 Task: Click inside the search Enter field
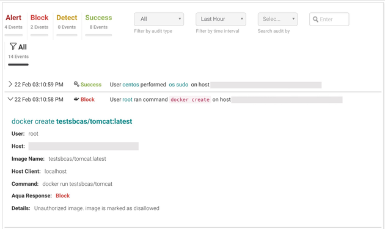coord(329,19)
